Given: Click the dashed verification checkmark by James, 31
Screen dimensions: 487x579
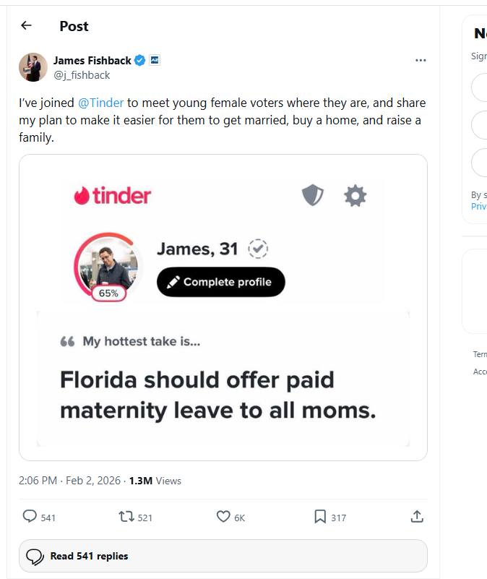Looking at the screenshot, I should click(258, 249).
